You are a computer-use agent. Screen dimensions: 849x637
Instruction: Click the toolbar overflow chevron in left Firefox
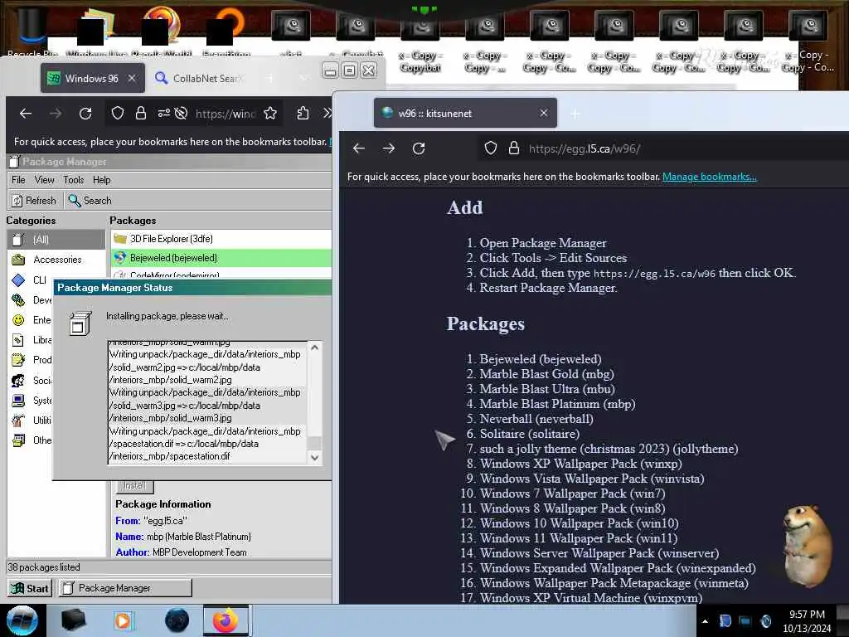coord(327,113)
